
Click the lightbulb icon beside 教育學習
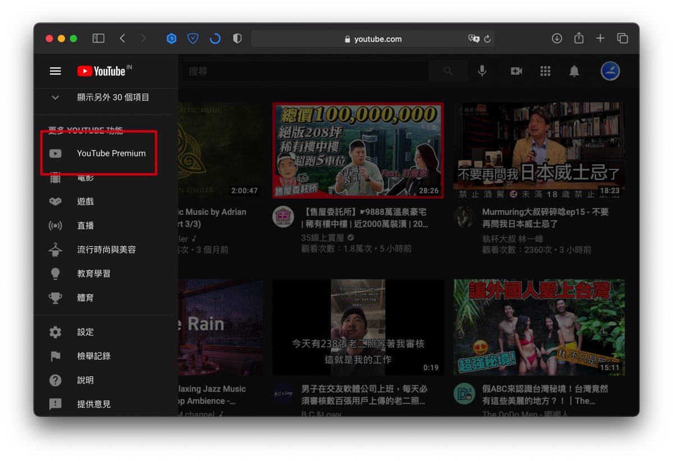(x=55, y=274)
